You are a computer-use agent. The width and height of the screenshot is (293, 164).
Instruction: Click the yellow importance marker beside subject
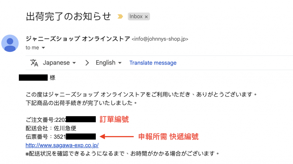pos(120,17)
